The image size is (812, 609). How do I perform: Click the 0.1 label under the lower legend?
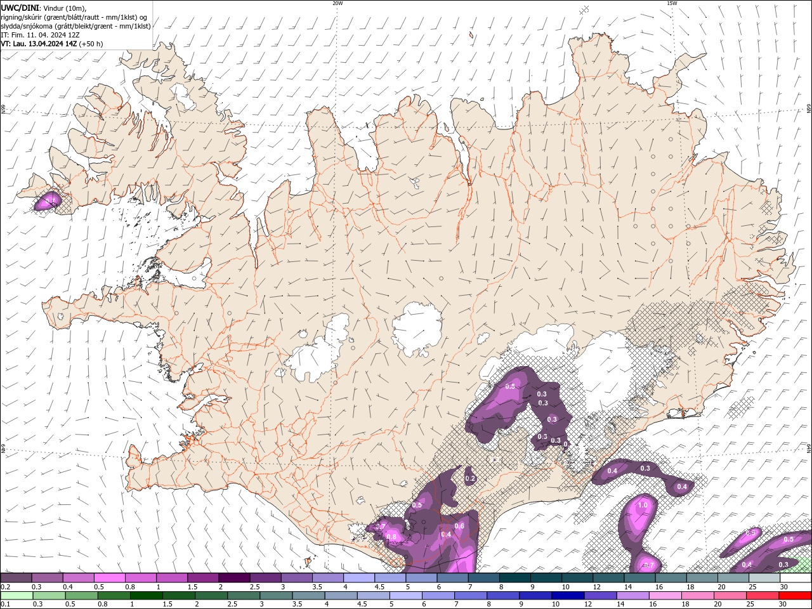(x=5, y=605)
